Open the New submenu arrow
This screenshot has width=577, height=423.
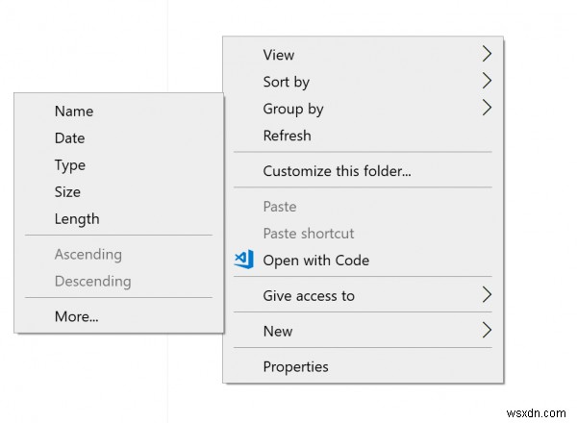coord(487,331)
